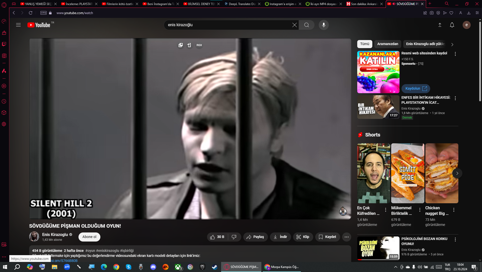Screen dimensions: 482x272
Task: Start voice search with the microphone
Action: pos(324,25)
